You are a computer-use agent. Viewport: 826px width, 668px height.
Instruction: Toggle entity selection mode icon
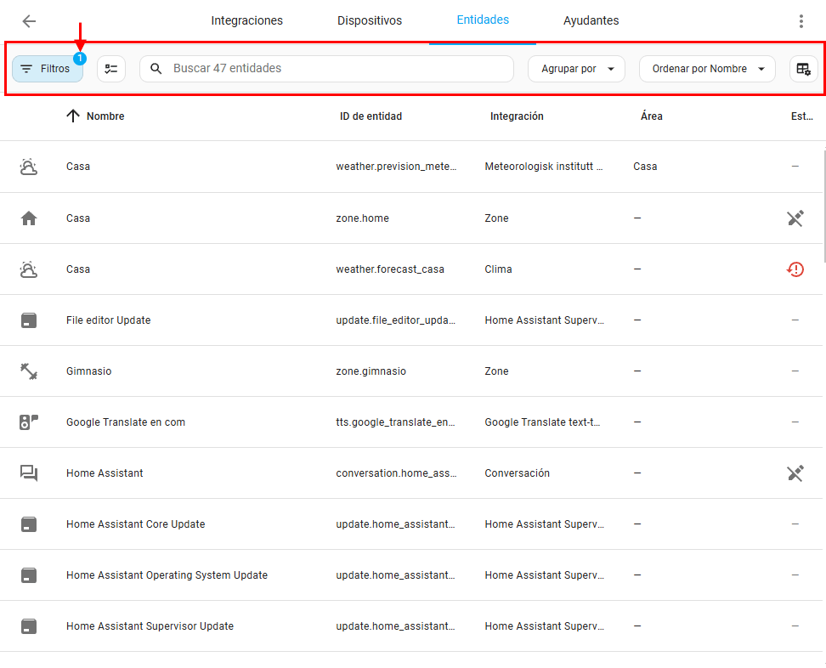pos(111,69)
